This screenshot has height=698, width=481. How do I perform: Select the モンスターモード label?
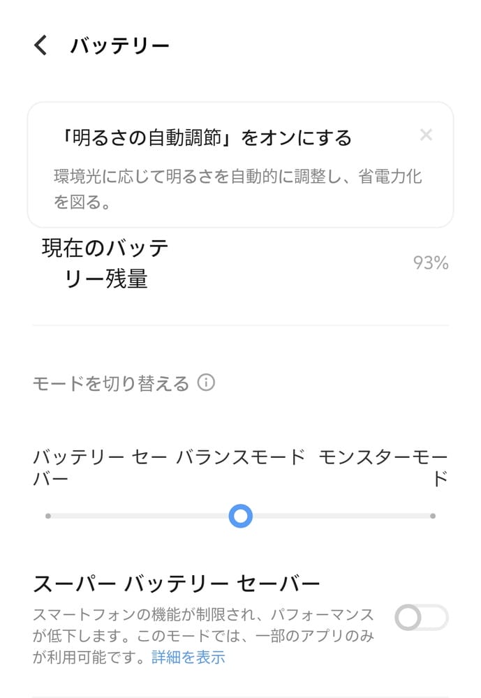(383, 467)
